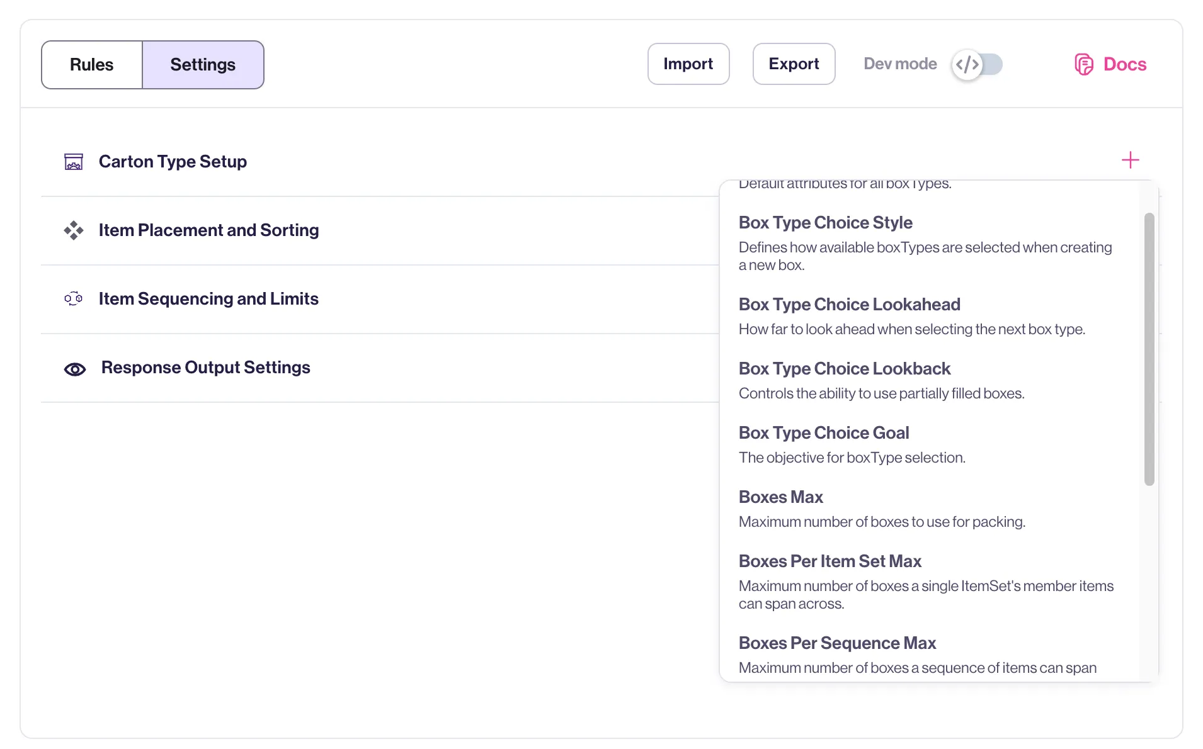1203x749 pixels.
Task: Expand the Item Sequencing and Limits section
Action: (x=379, y=299)
